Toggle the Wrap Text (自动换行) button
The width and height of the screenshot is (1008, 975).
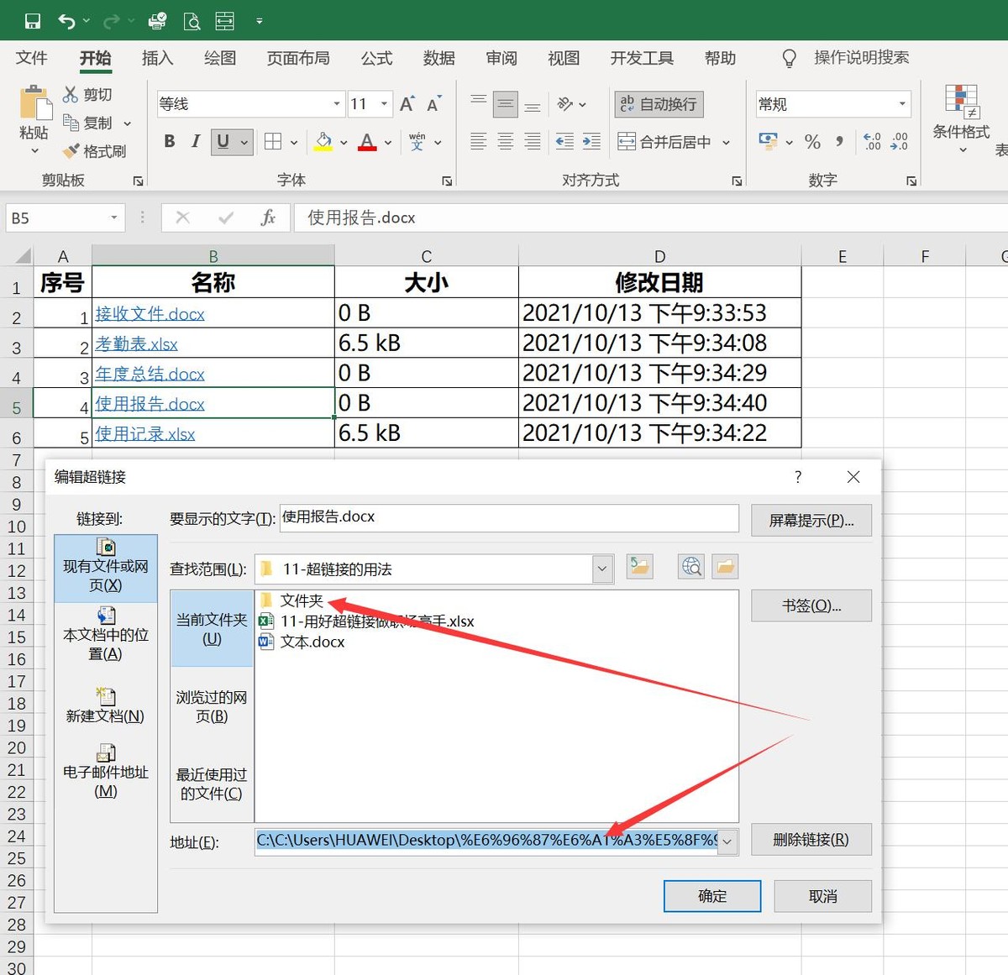click(x=659, y=104)
